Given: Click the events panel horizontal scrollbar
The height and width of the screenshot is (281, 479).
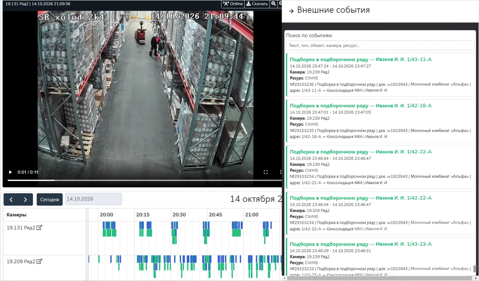Looking at the screenshot, I should coord(380,278).
